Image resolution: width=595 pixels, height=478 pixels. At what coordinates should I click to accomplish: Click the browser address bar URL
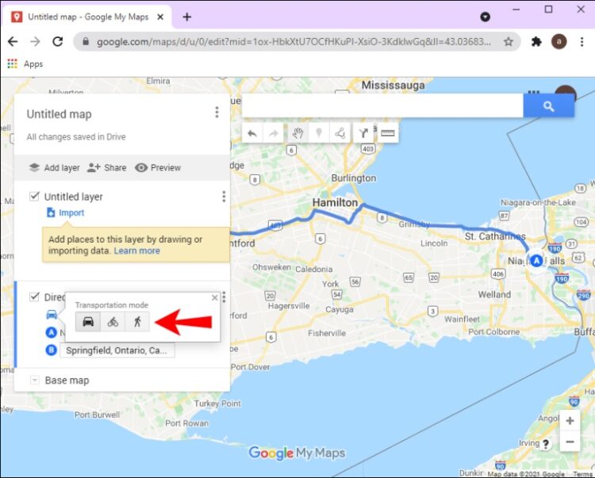pyautogui.click(x=294, y=41)
